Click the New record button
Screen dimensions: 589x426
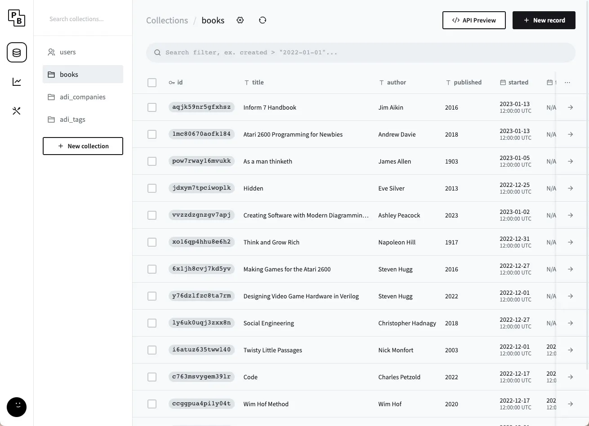544,20
